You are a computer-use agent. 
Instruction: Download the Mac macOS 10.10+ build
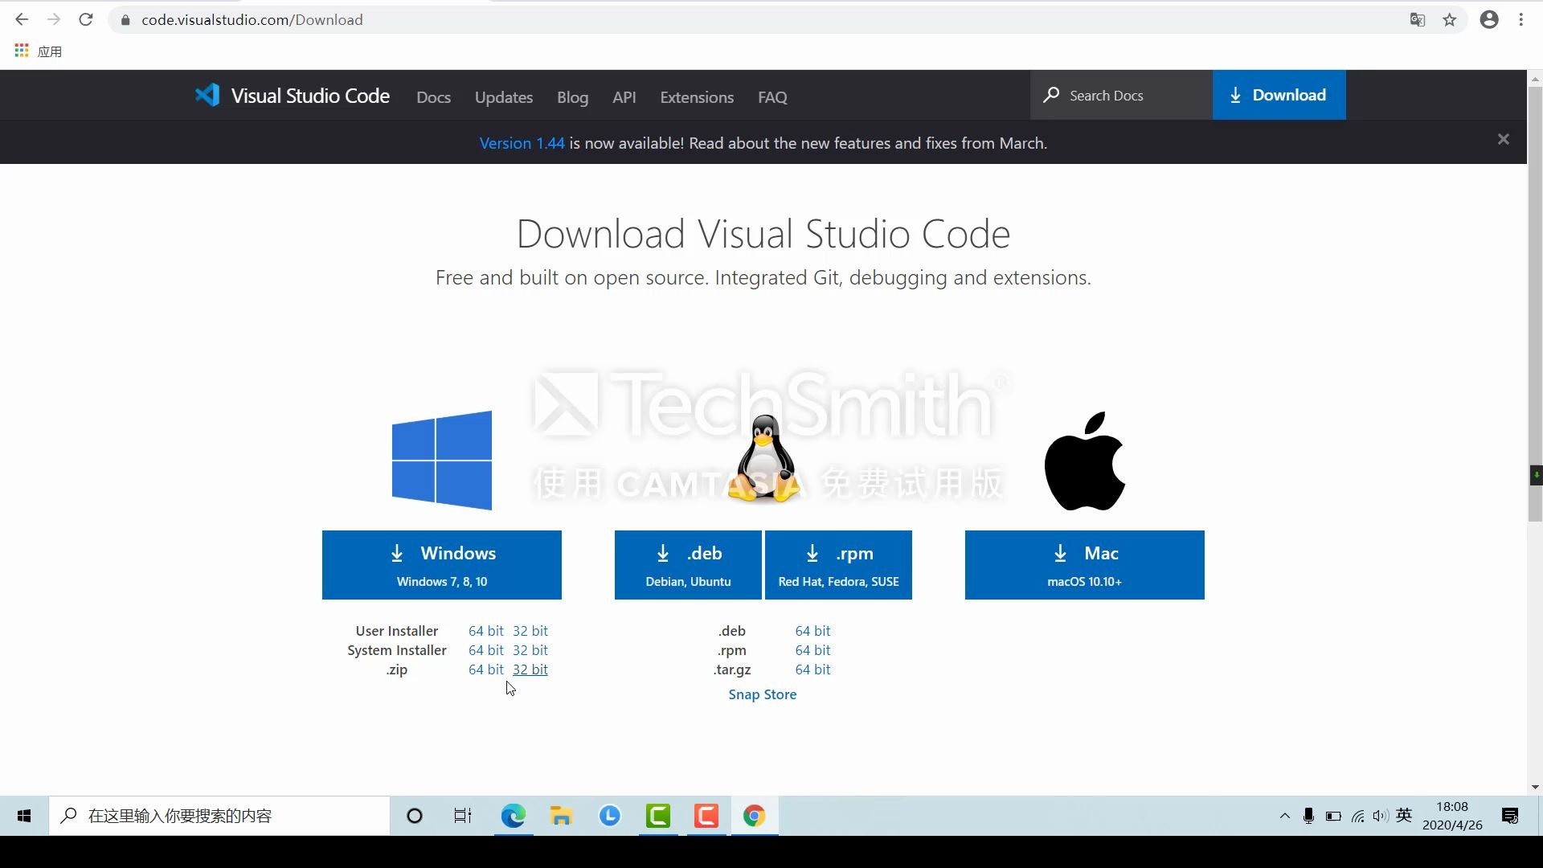(1085, 565)
